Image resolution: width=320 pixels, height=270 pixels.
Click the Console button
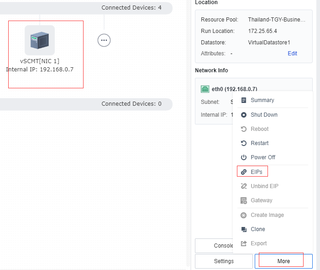tap(214, 246)
